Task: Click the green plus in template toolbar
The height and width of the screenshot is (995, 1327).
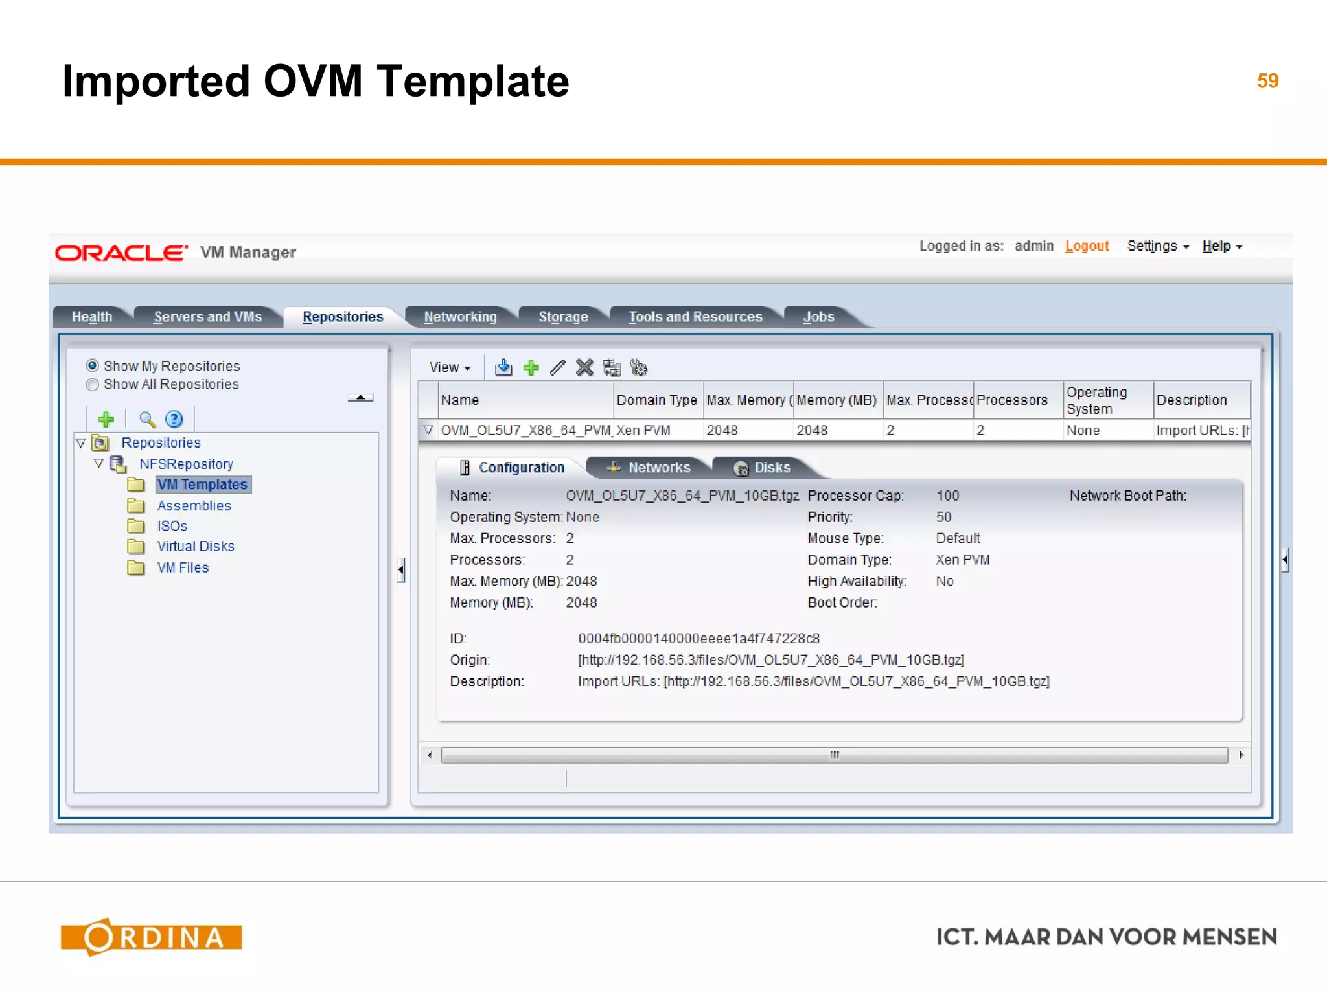Action: pyautogui.click(x=531, y=368)
